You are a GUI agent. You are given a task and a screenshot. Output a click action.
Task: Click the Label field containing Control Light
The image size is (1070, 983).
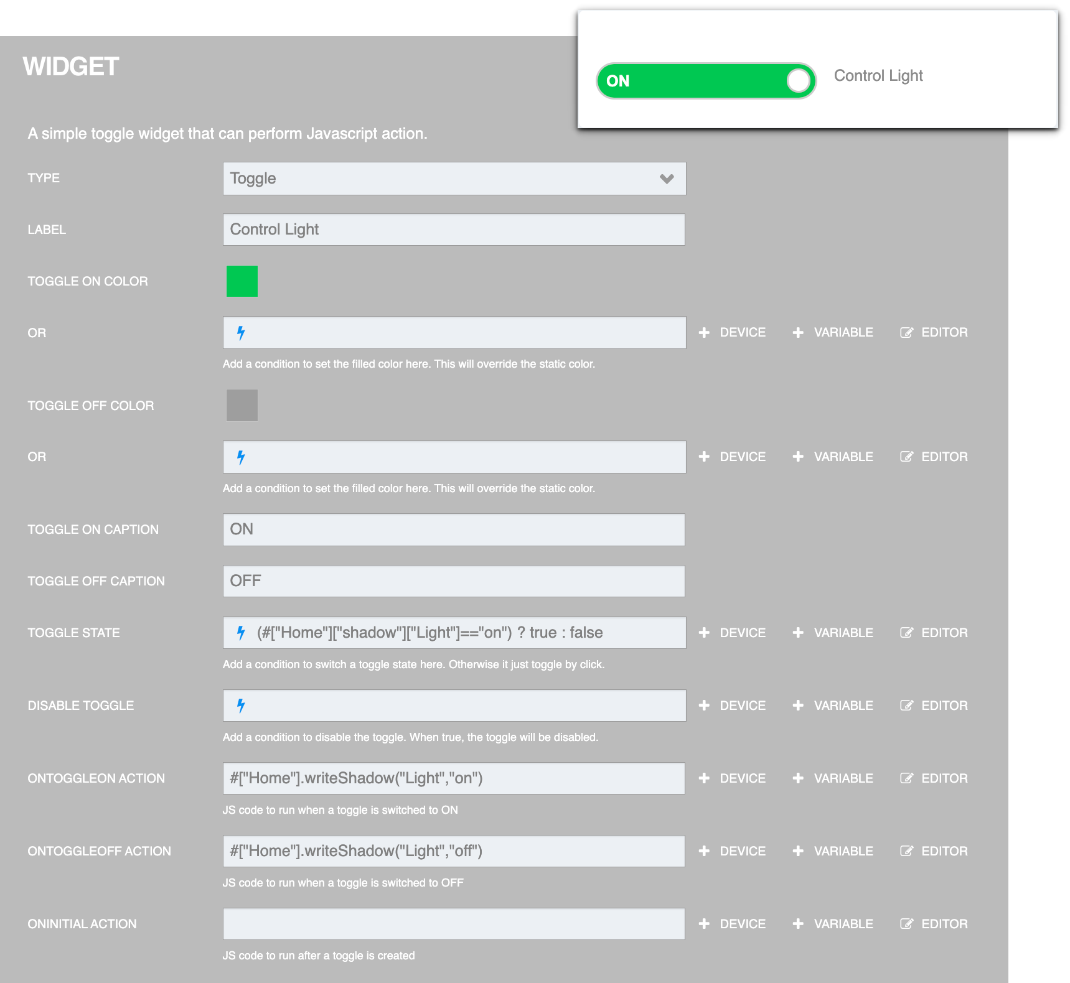(x=454, y=230)
